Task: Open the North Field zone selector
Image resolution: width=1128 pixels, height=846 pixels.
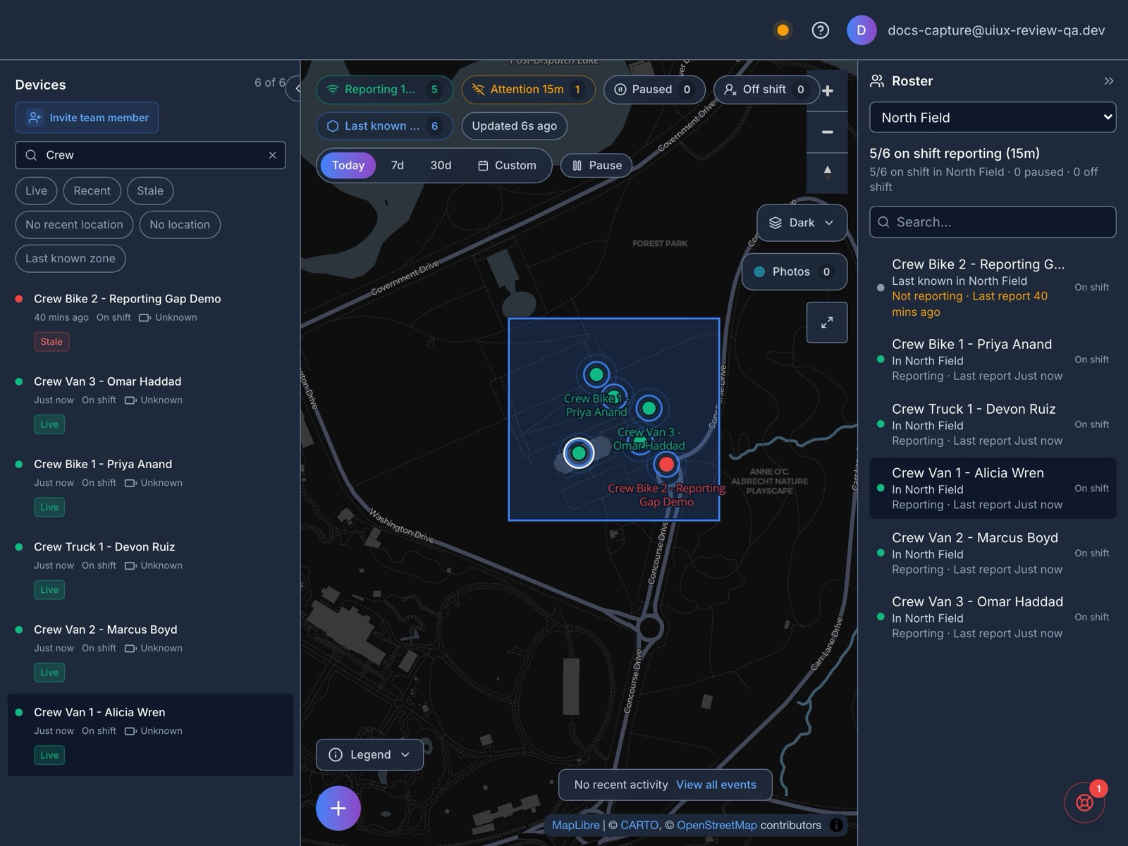Action: coord(993,118)
